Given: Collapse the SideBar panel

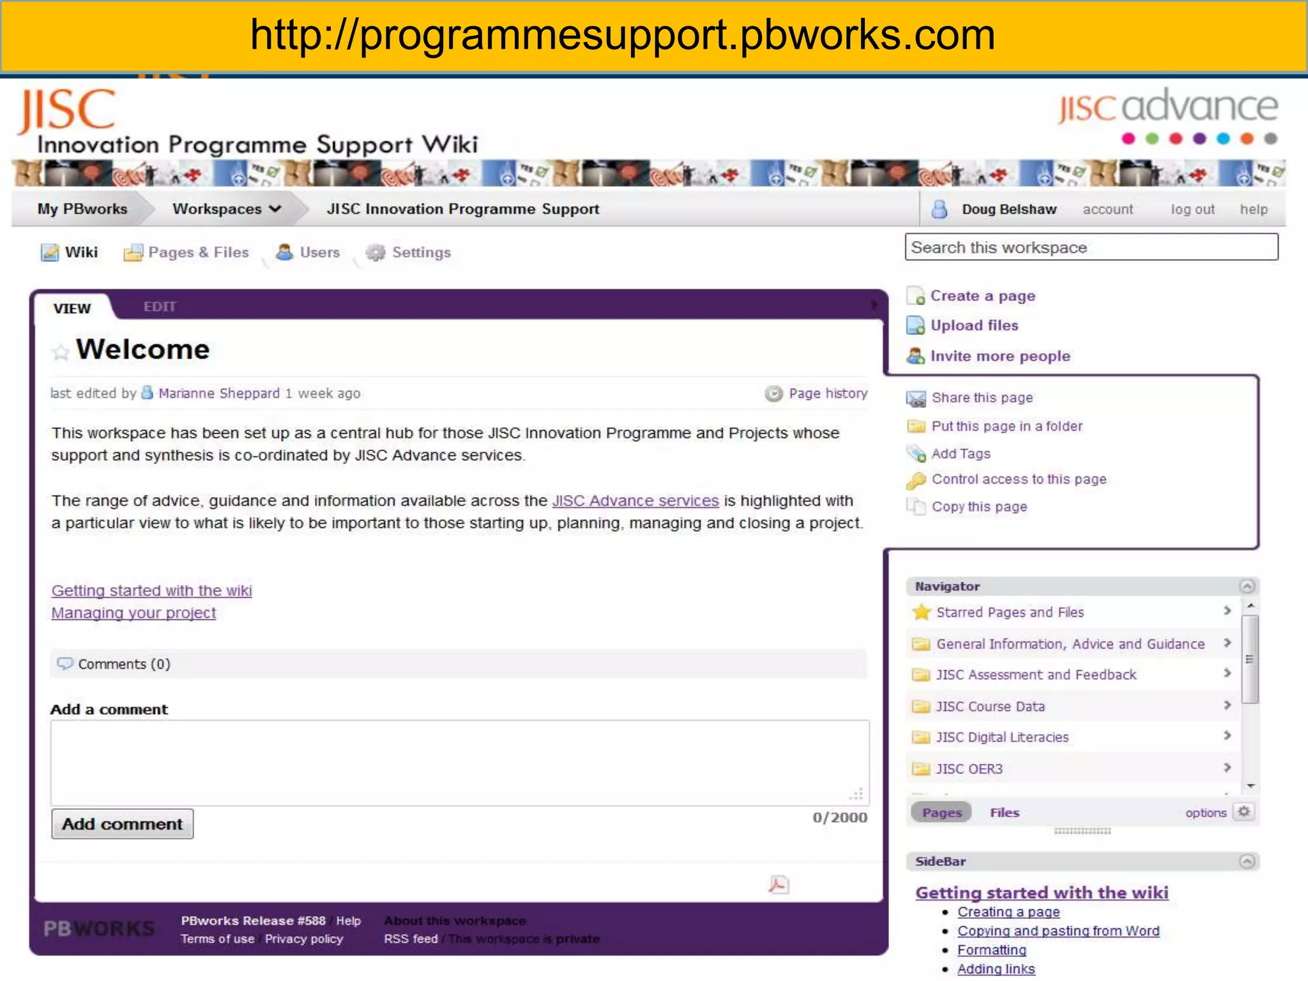Looking at the screenshot, I should 1247,862.
